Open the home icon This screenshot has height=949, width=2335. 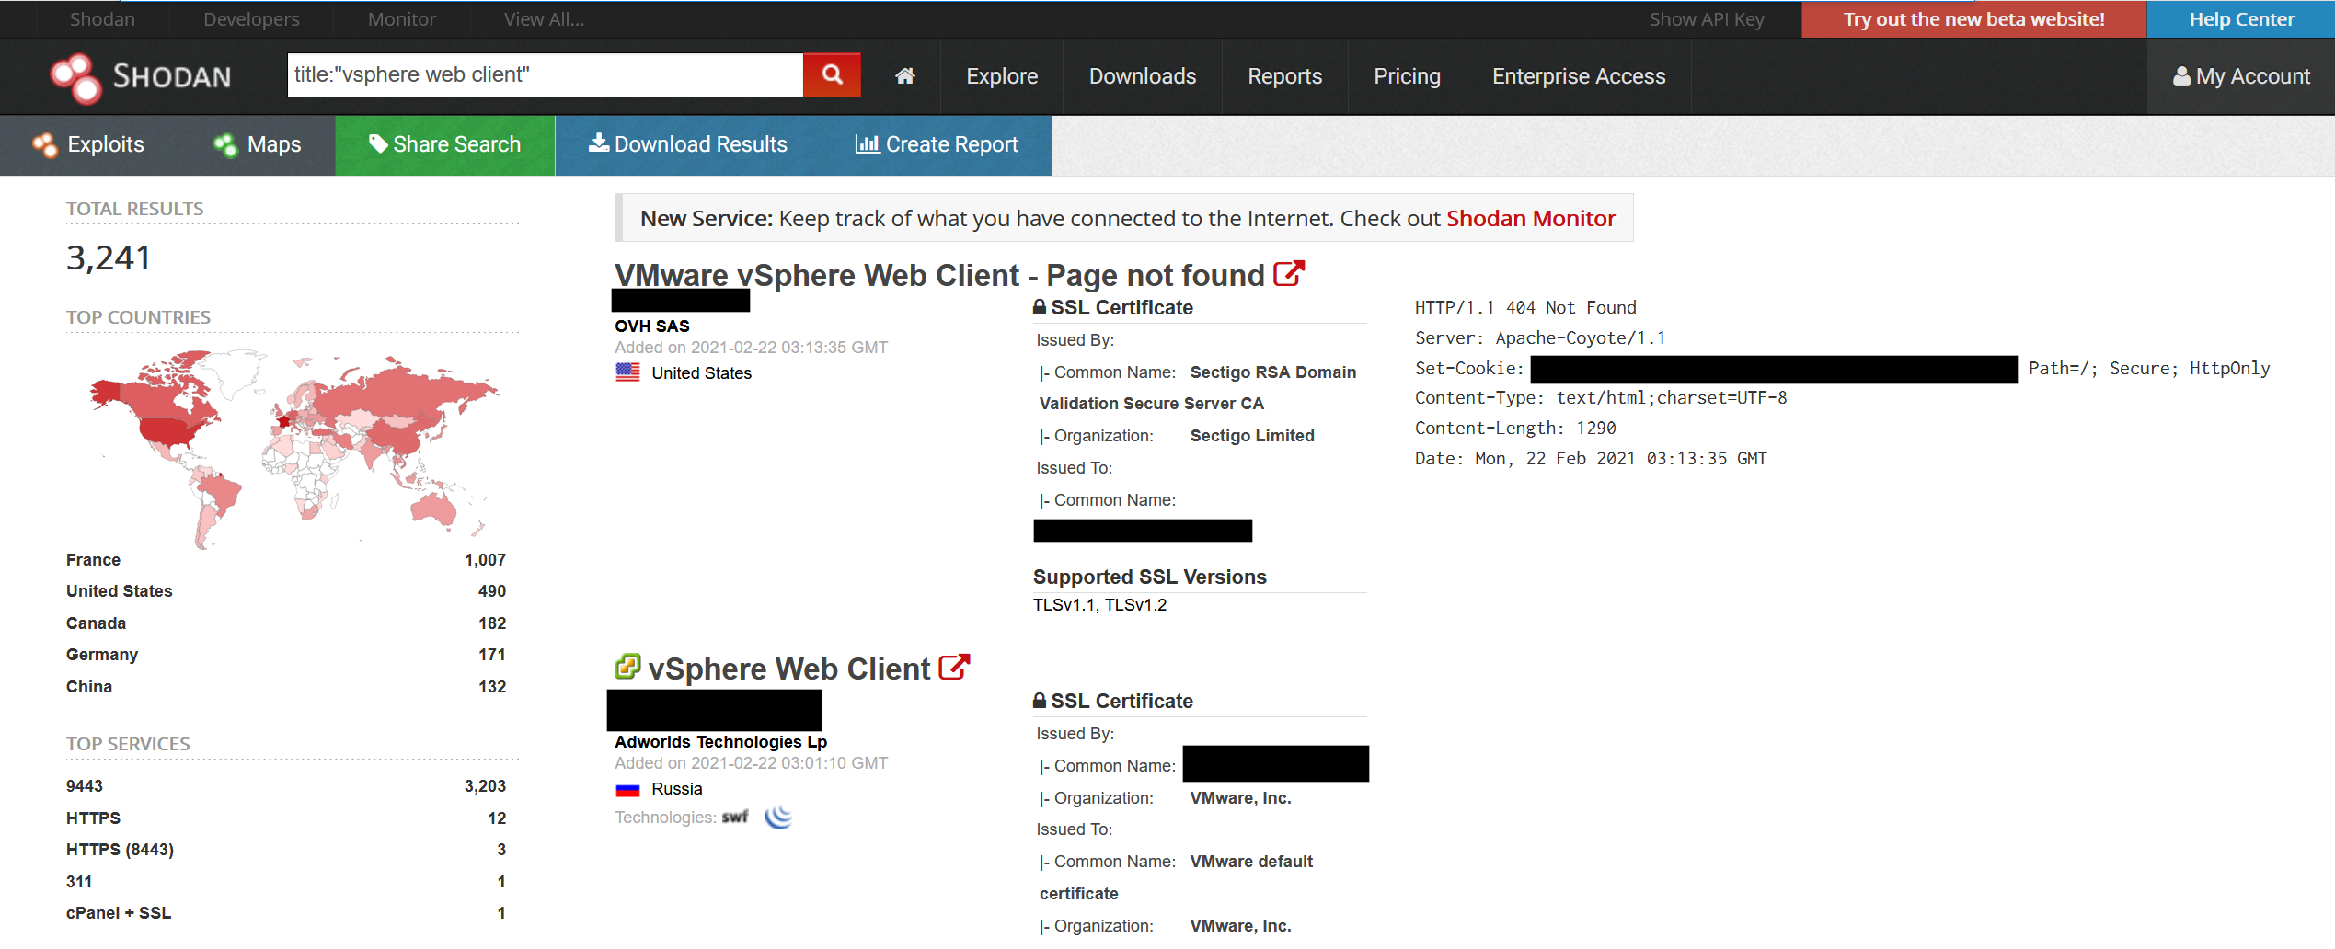(905, 76)
